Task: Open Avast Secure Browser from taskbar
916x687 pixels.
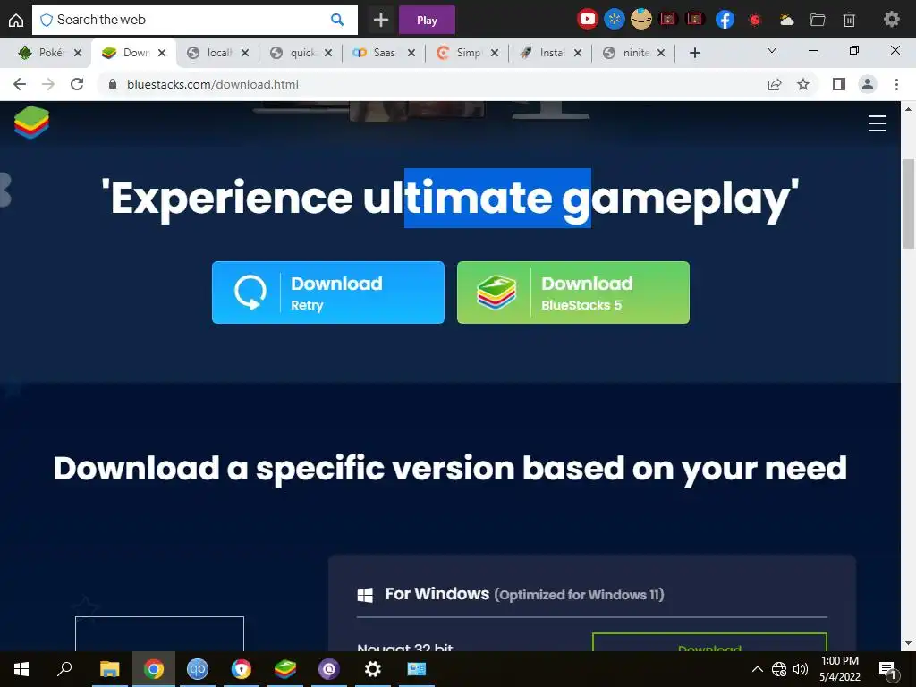Action: pyautogui.click(x=242, y=669)
